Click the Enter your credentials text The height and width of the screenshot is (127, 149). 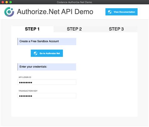tap(33, 67)
